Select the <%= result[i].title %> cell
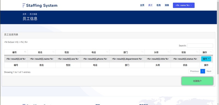219x105 pixels. [158, 59]
